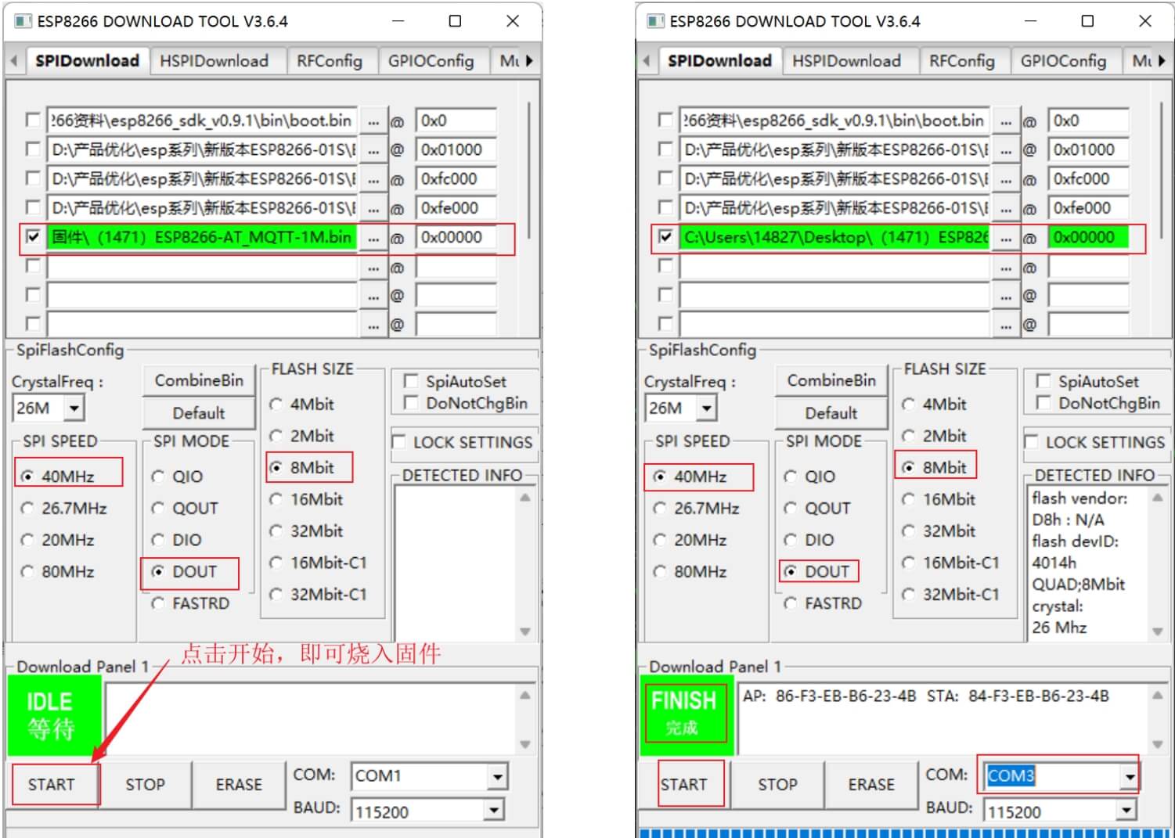
Task: Click browse button for boot.bin in right window
Action: (1006, 121)
